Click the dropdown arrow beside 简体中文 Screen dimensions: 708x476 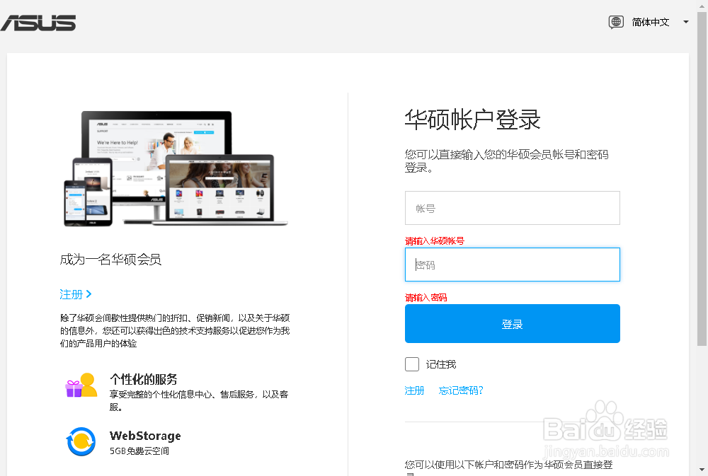tap(685, 22)
